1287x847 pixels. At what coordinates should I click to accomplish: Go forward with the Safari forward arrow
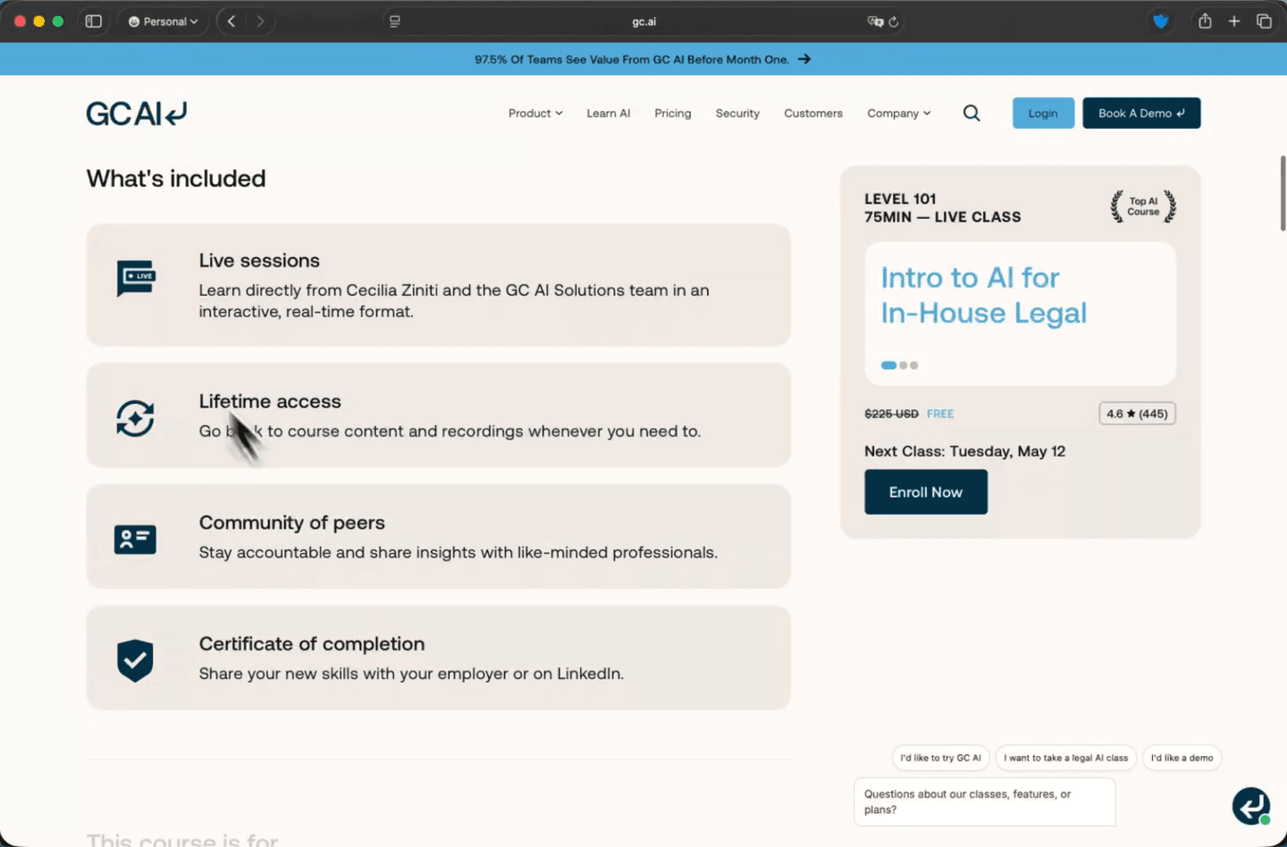tap(260, 21)
